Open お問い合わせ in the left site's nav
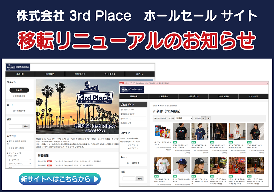Screen dimensions: 274x192 tap(80, 74)
